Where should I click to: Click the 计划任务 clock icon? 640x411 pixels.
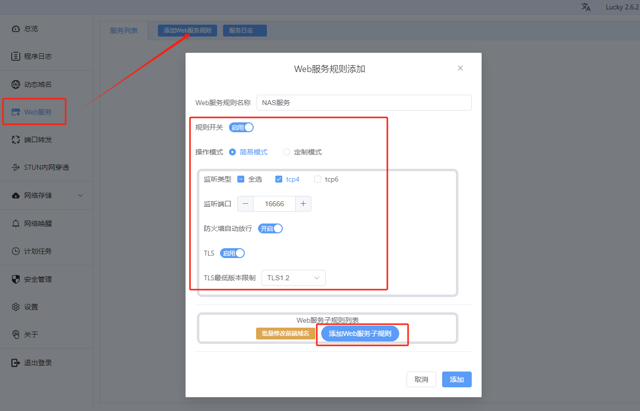pos(16,251)
